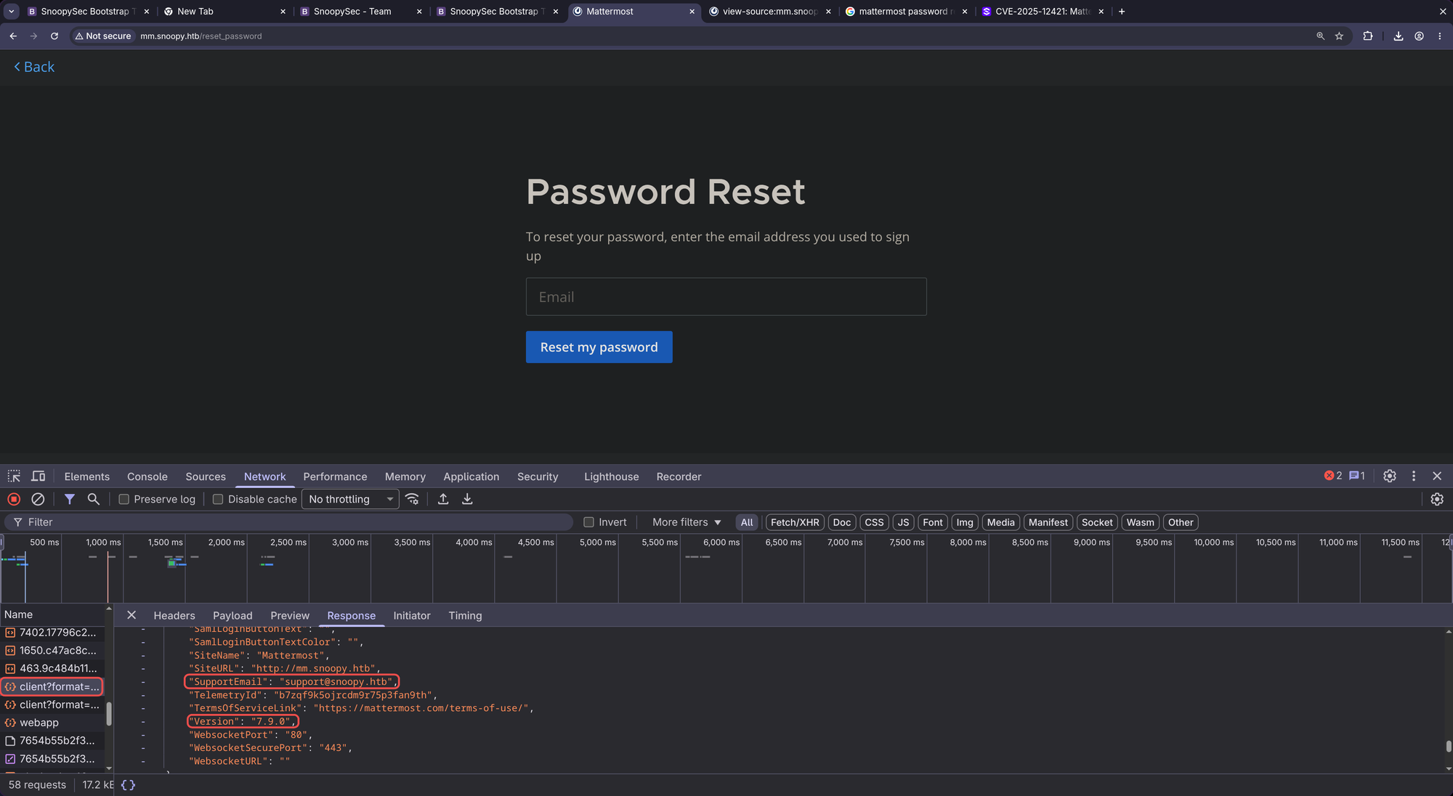This screenshot has height=796, width=1453.
Task: Clear the network log
Action: coord(38,499)
